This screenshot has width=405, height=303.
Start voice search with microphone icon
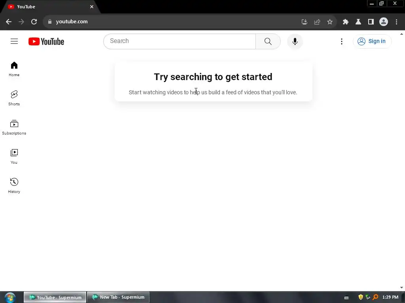click(295, 41)
